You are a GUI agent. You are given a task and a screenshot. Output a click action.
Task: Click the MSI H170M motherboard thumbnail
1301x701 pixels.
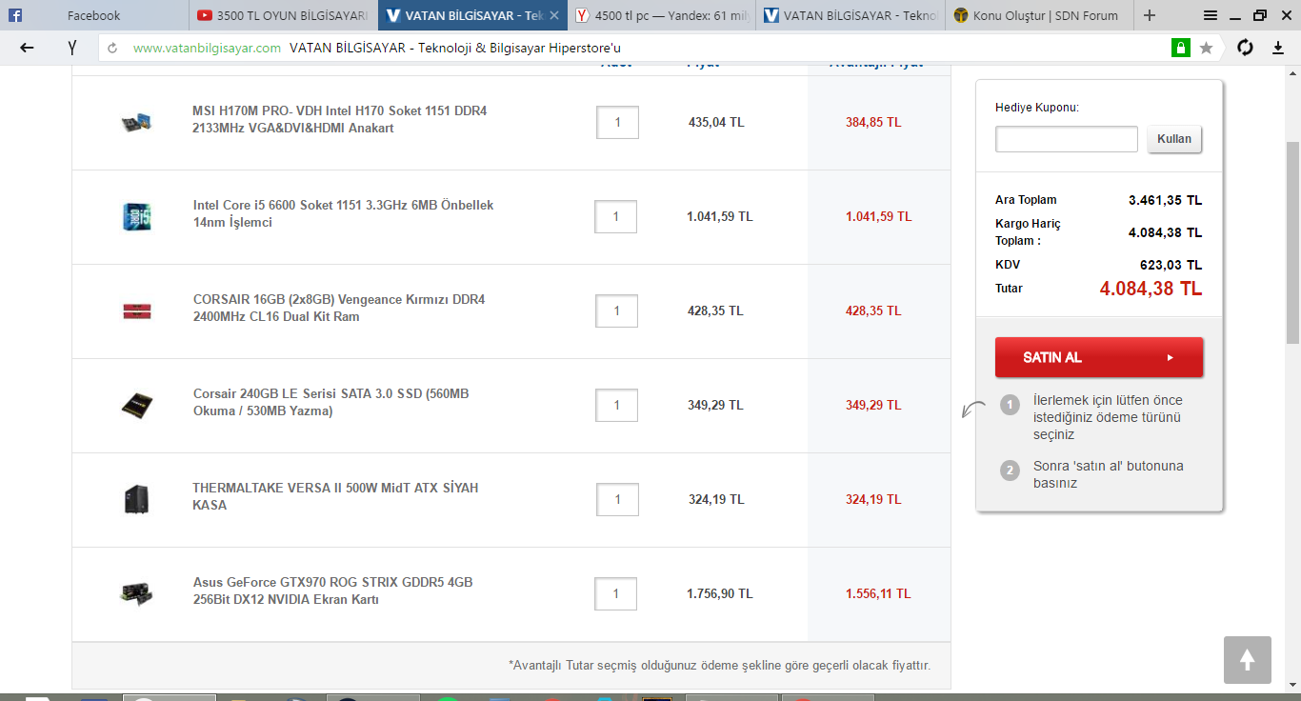136,122
